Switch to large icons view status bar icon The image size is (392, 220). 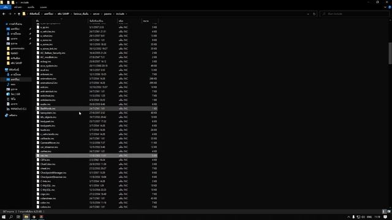[x=389, y=211]
